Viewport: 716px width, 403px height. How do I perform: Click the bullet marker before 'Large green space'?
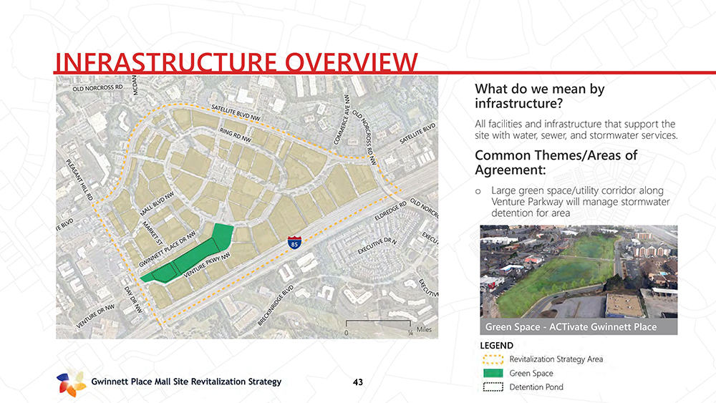coord(478,191)
